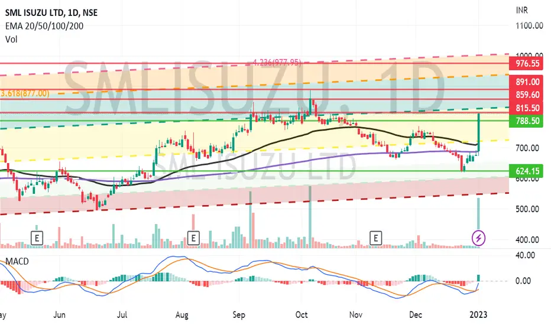The image size is (551, 325).
Task: Click the Sep label on time axis
Action: (239, 314)
